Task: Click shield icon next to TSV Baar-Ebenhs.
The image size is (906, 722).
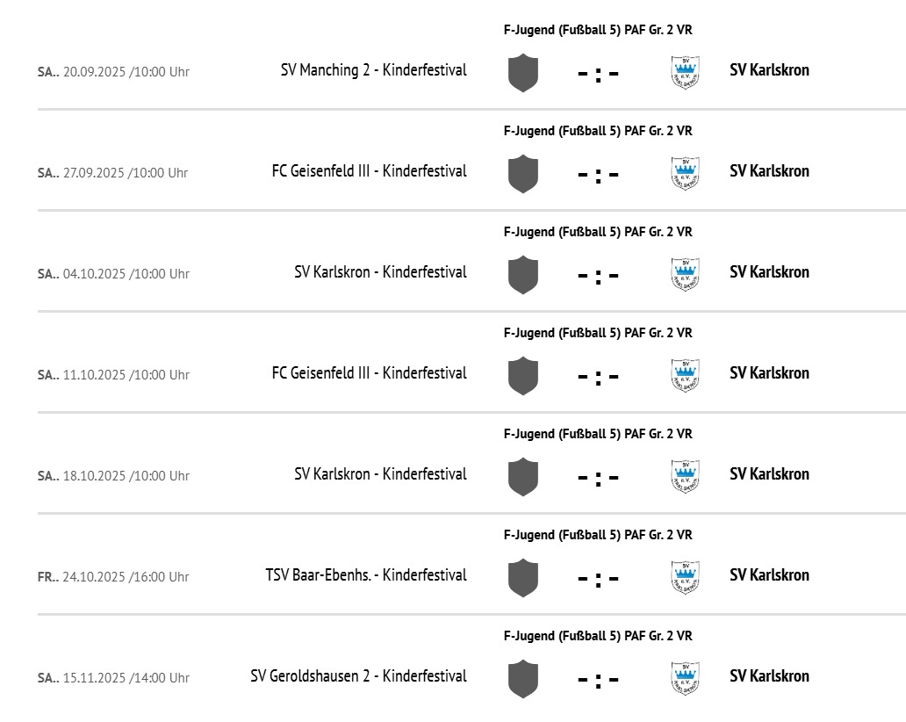Action: 522,577
